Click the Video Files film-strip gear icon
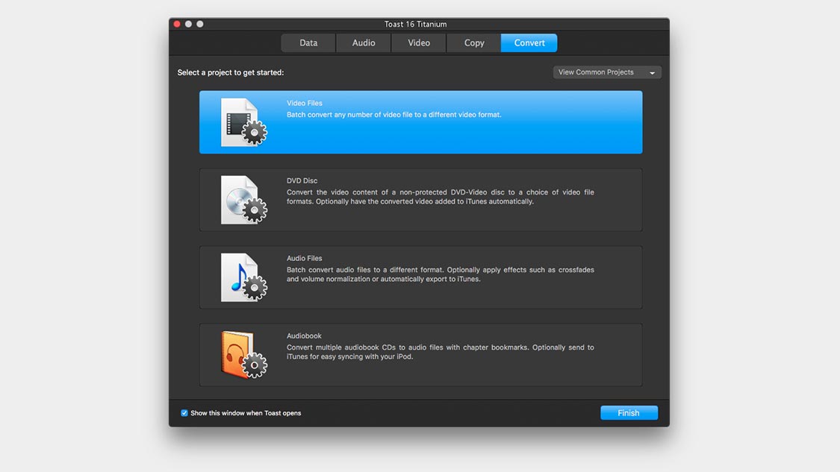840x472 pixels. 243,122
